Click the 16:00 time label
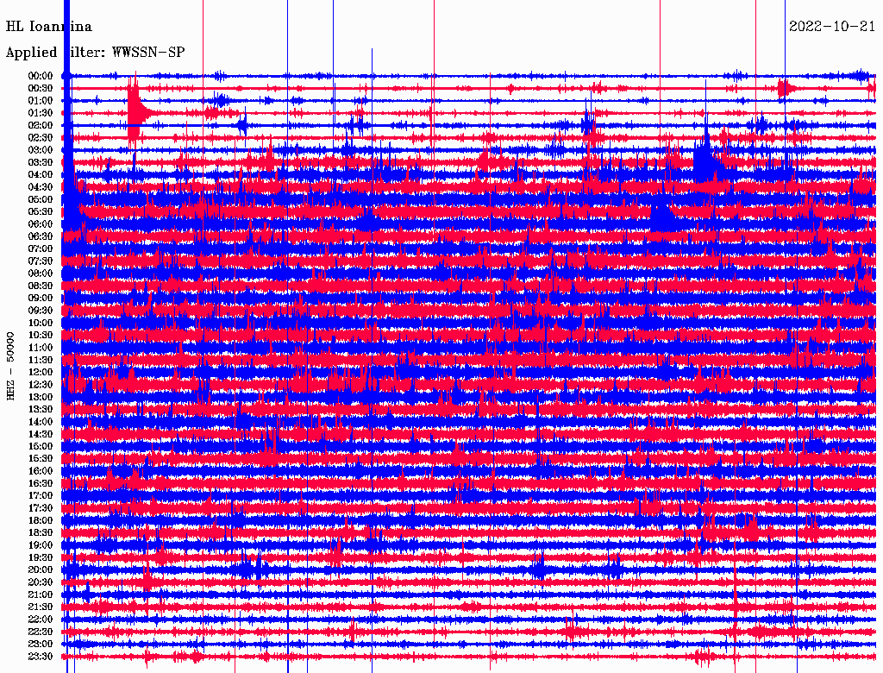 coord(41,471)
